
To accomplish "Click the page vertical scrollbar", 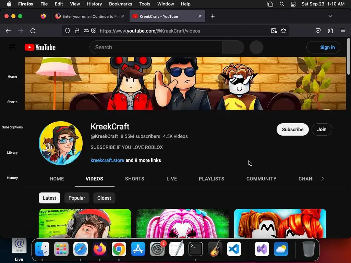I will (x=348, y=57).
